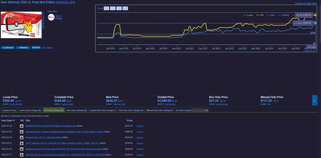Open the Pokemon Pokeball Edition *Tested* listing
The width and height of the screenshot is (321, 158).
65,132
